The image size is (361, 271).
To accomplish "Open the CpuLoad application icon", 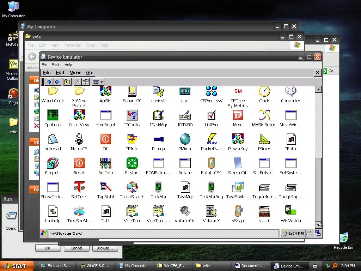I will pyautogui.click(x=53, y=115).
